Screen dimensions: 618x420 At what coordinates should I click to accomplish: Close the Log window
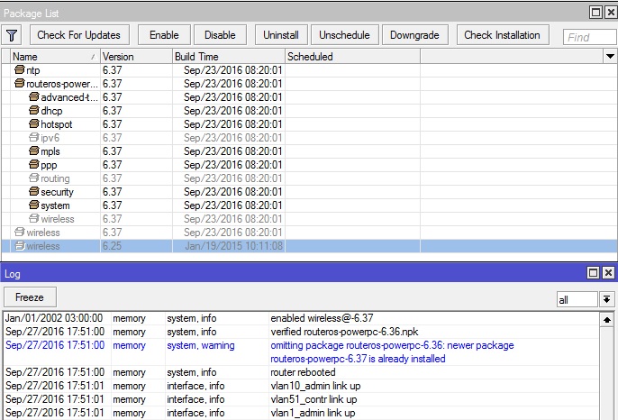pos(609,272)
